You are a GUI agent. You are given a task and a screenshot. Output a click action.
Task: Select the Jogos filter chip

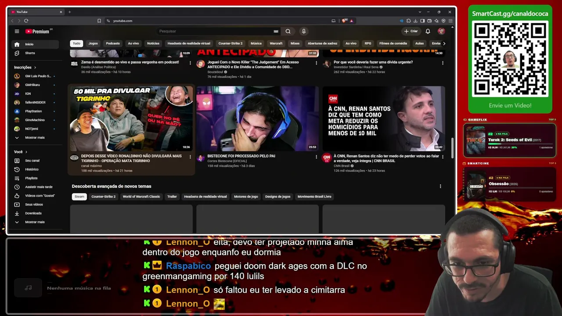tap(93, 43)
